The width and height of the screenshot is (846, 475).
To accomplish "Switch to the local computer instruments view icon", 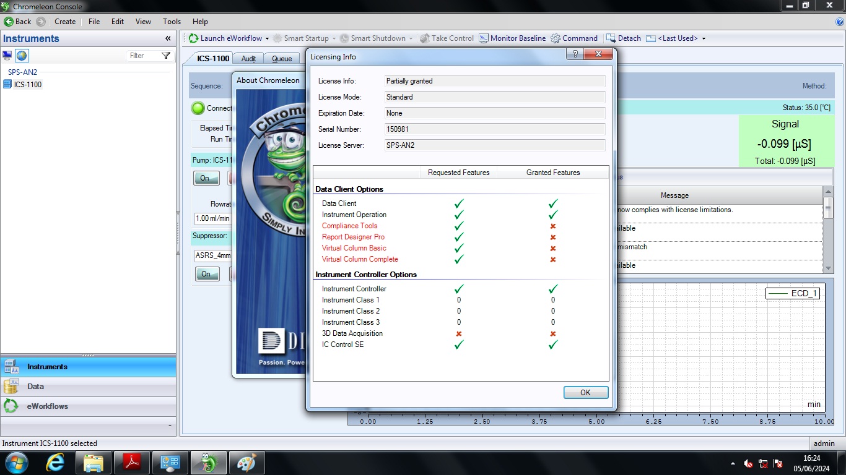I will click(7, 56).
